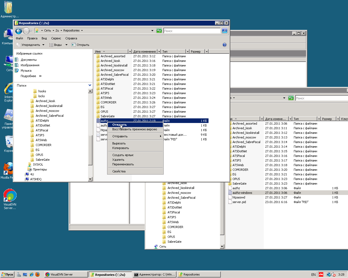Screen dimensions: 348x278
Task: Click the Internet Explorer quick launch icon
Action: coord(32,274)
